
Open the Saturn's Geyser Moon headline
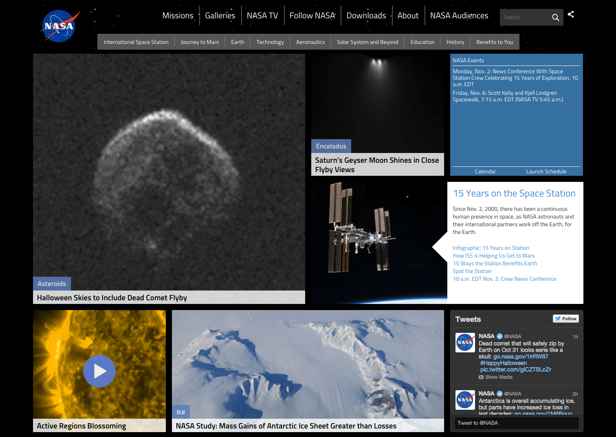click(377, 165)
